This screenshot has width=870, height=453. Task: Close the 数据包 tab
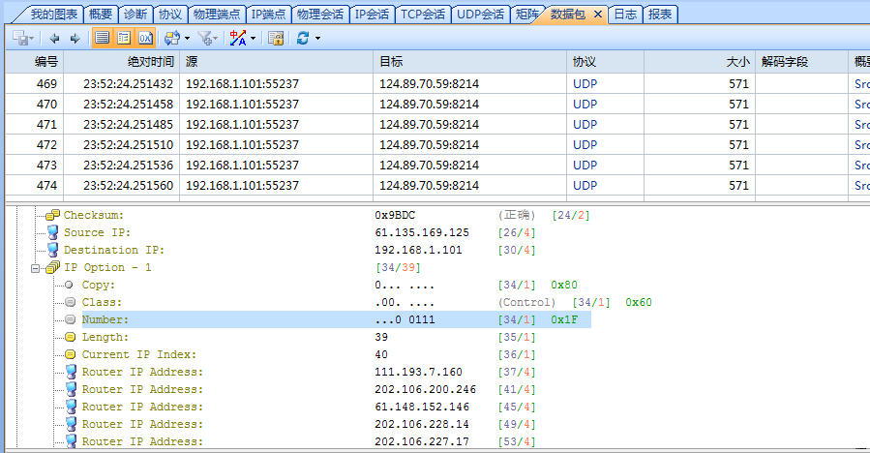(x=597, y=15)
